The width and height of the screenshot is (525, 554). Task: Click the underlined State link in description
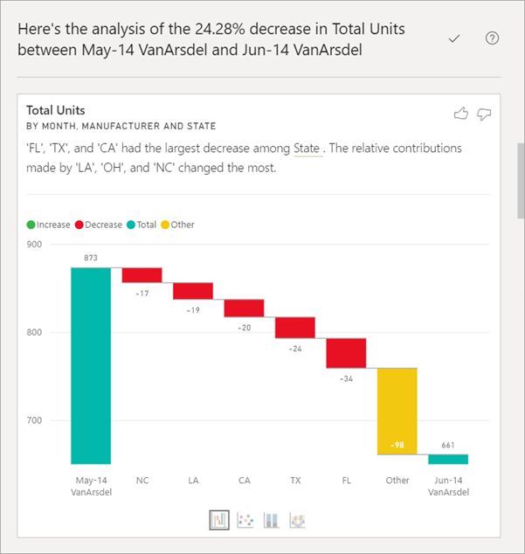tap(307, 149)
